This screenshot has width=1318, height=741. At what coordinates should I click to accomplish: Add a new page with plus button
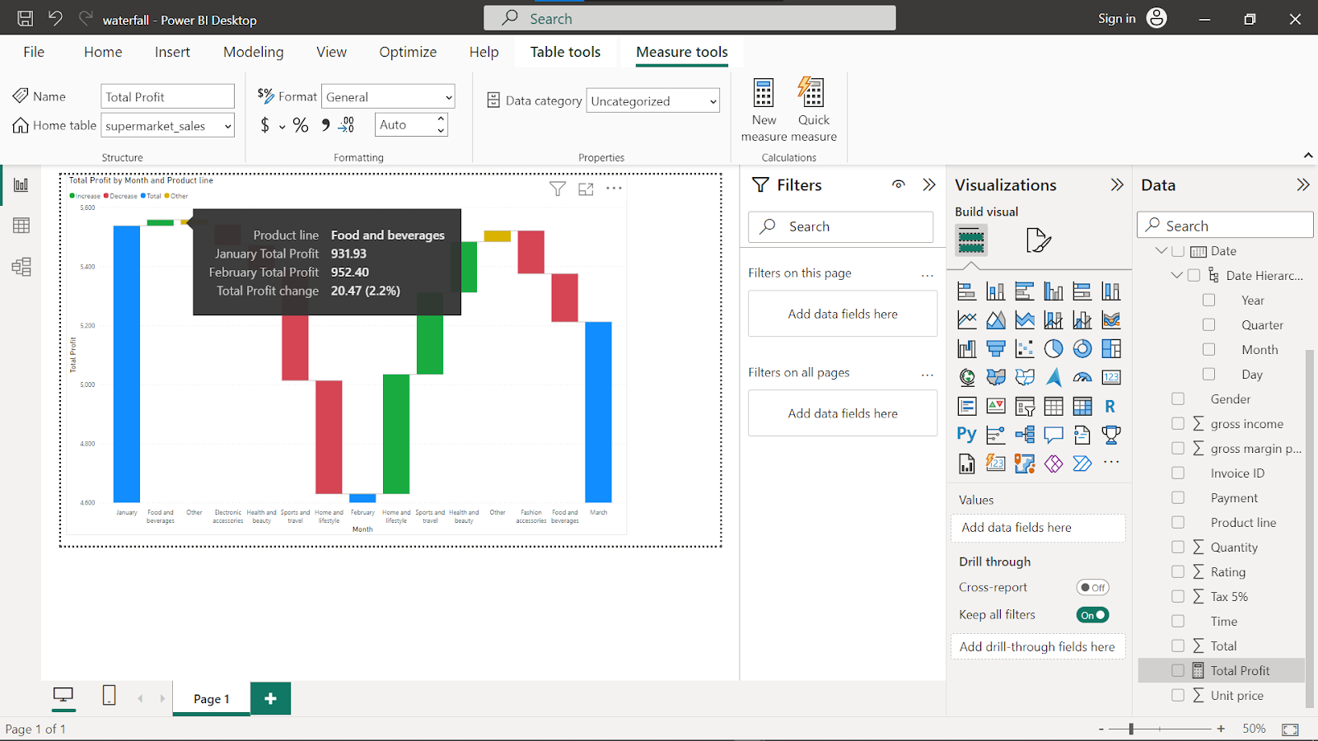point(270,698)
